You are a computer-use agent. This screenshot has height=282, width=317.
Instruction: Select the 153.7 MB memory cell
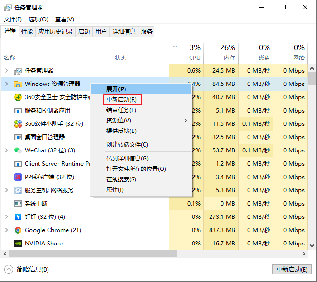pyautogui.click(x=221, y=150)
